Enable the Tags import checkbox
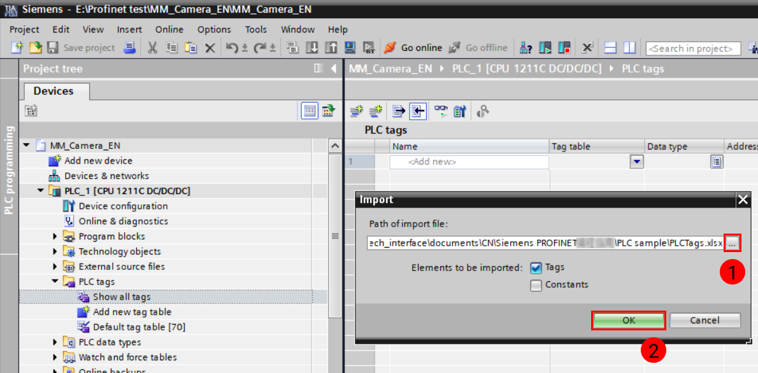Image resolution: width=758 pixels, height=373 pixels. [x=536, y=268]
